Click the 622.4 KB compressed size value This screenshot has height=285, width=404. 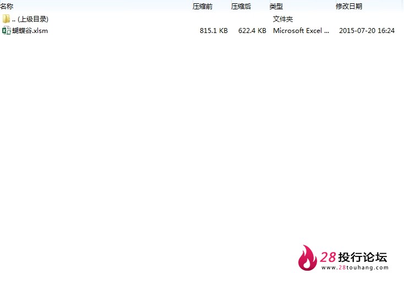(252, 31)
